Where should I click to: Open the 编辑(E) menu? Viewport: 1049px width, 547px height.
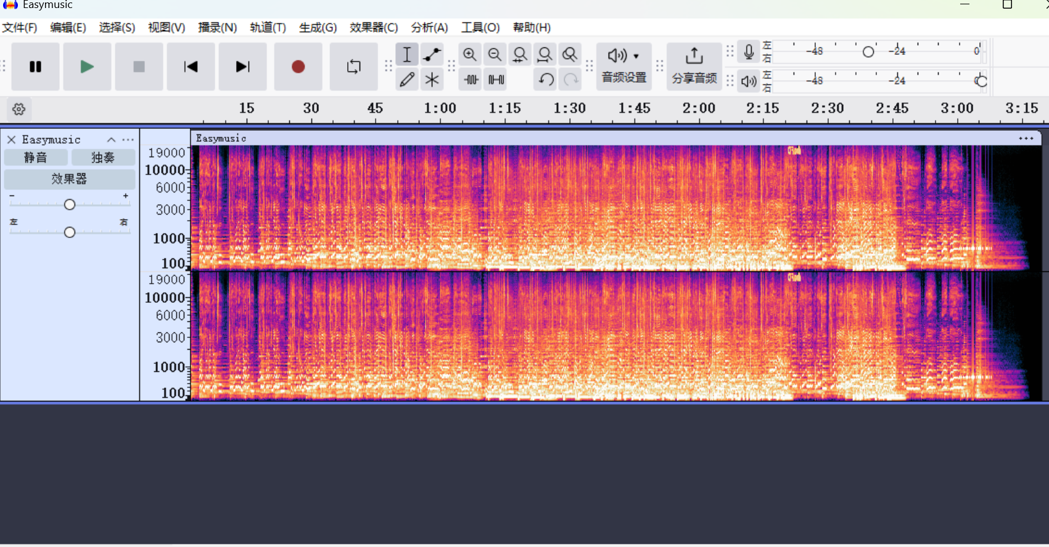pos(68,28)
